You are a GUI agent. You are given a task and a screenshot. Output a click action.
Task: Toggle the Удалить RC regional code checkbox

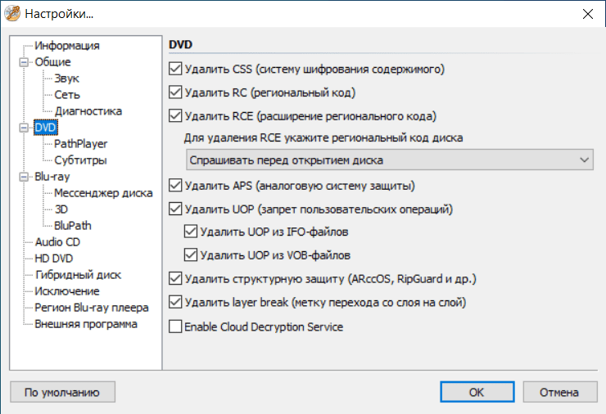point(174,92)
